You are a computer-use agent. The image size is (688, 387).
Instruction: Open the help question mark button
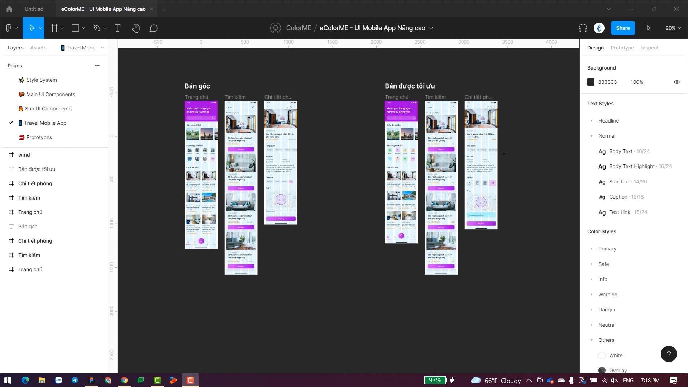coord(669,354)
